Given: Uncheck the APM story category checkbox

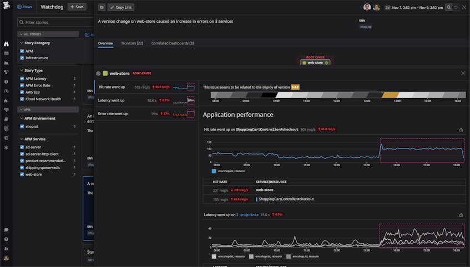Looking at the screenshot, I should (x=22, y=51).
